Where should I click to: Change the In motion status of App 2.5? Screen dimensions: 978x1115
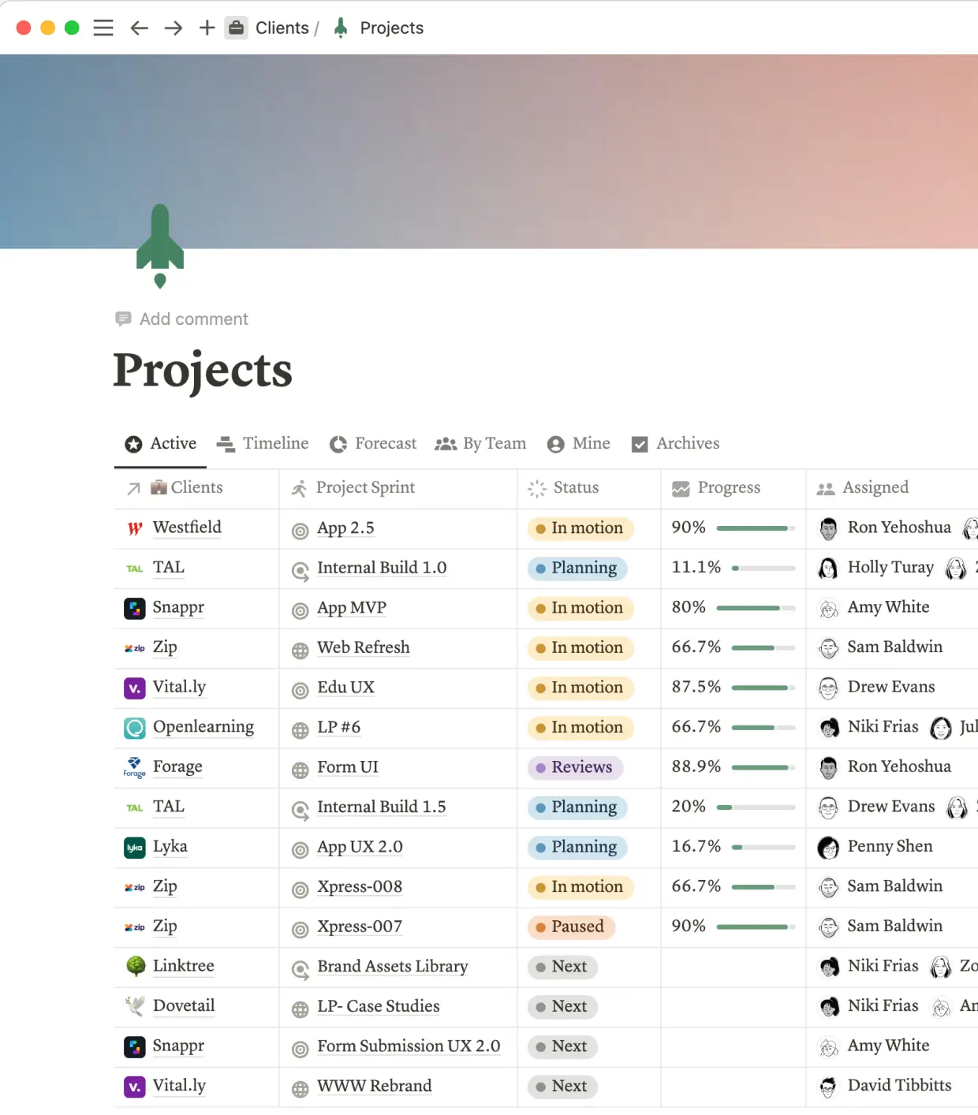(581, 528)
